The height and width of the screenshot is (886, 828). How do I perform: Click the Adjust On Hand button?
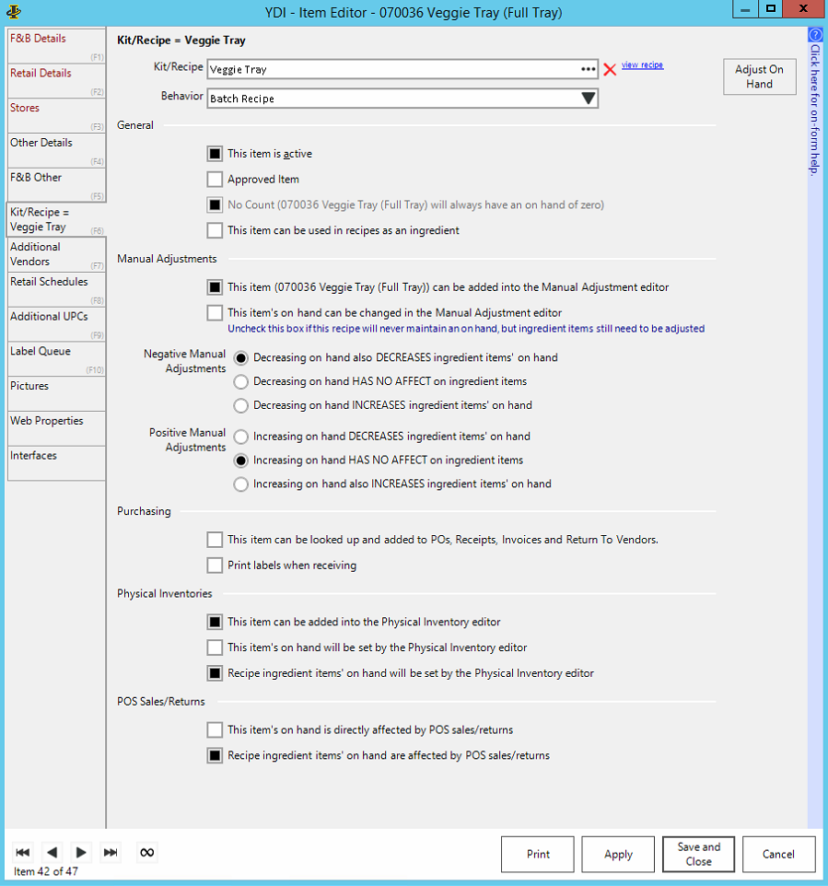point(759,76)
